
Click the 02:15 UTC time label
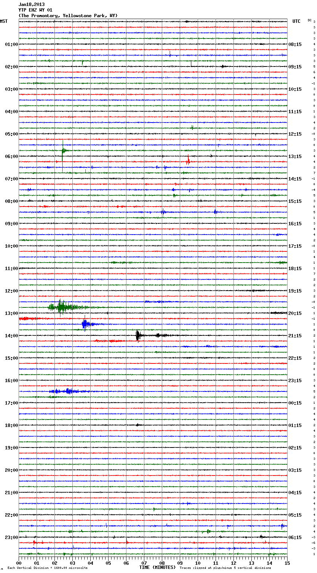(x=295, y=448)
